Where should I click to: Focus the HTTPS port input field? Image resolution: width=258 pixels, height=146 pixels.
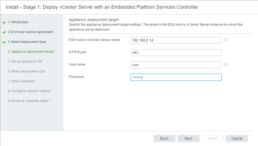tap(176, 52)
